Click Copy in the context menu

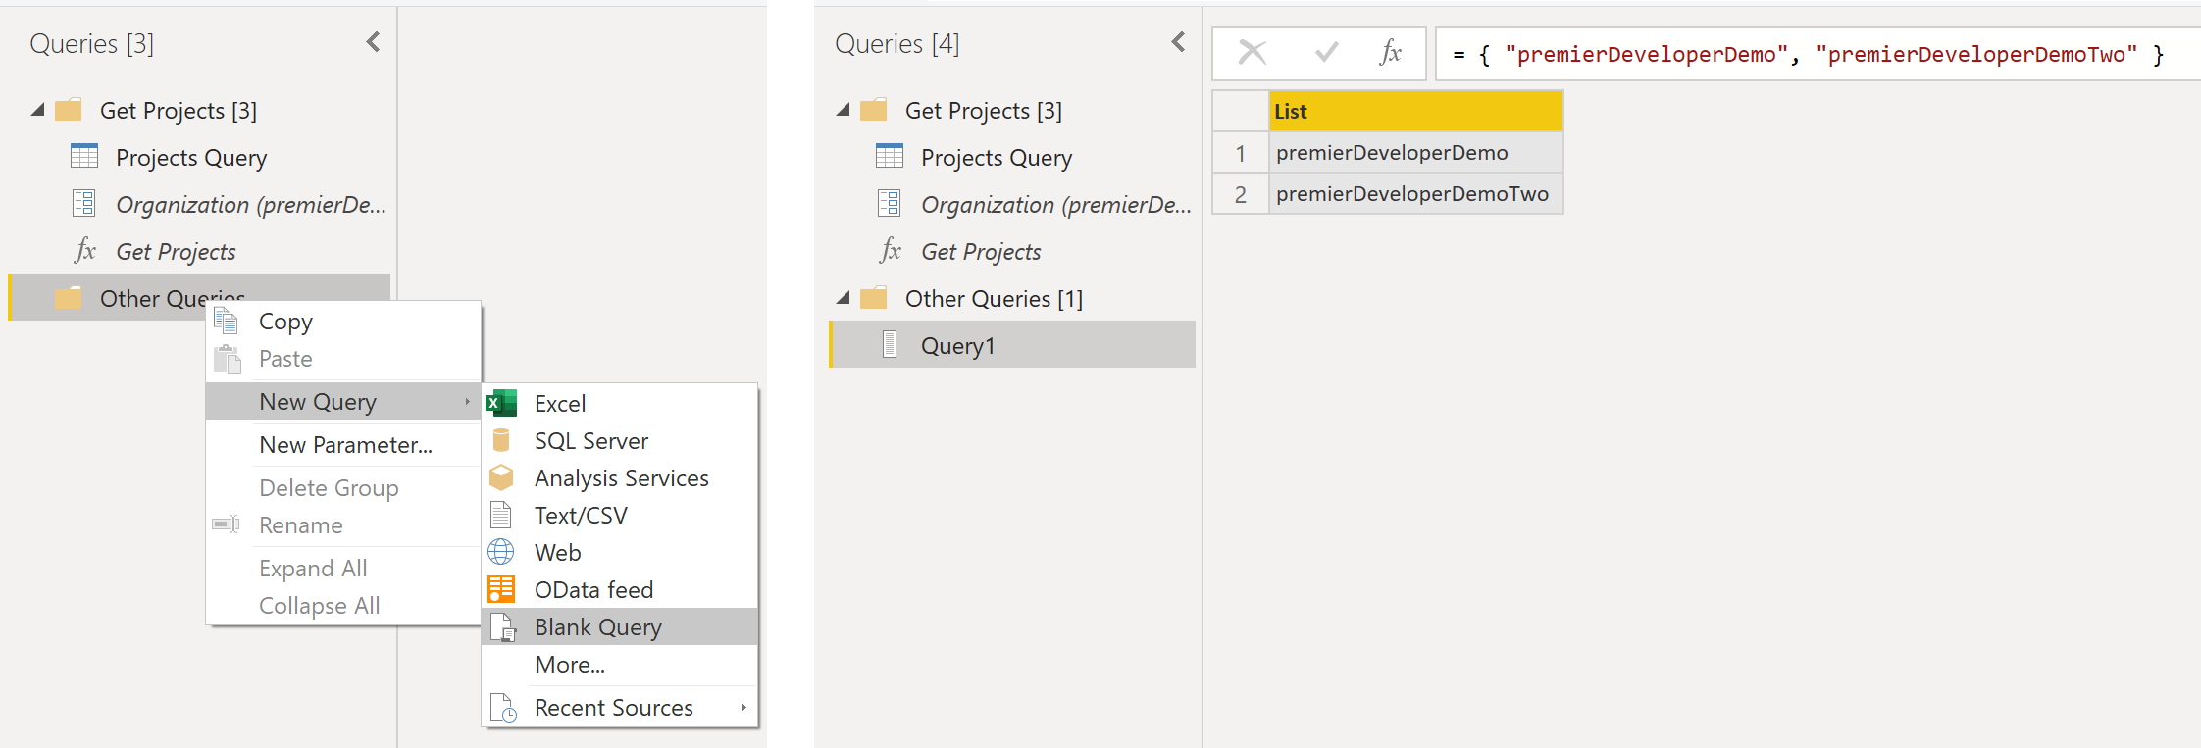tap(285, 322)
